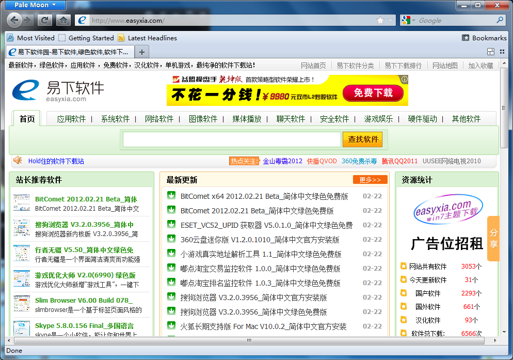Viewport: 513px width, 360px height.
Task: Click the page's vertical scrollbar thumb
Action: point(504,109)
